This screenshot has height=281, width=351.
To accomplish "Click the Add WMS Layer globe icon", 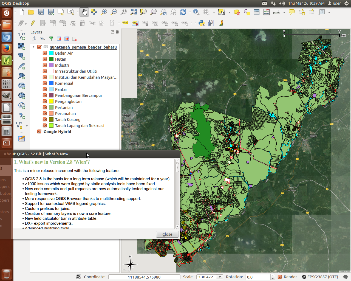I will click(22, 86).
